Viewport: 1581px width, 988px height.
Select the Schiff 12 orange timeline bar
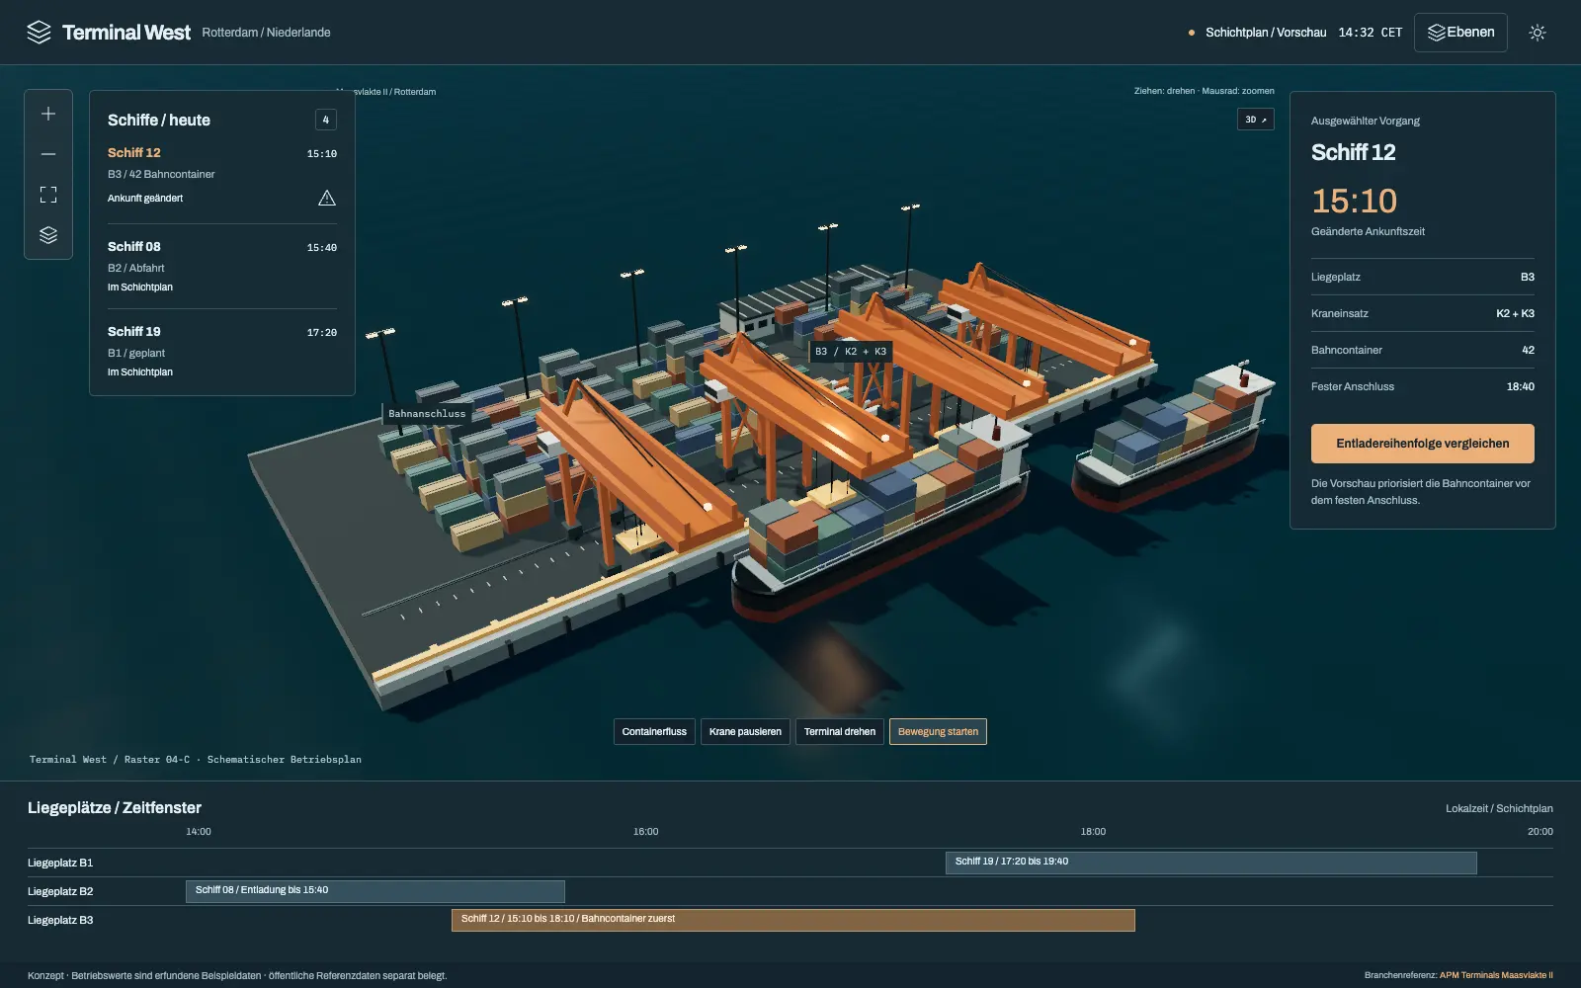point(793,920)
